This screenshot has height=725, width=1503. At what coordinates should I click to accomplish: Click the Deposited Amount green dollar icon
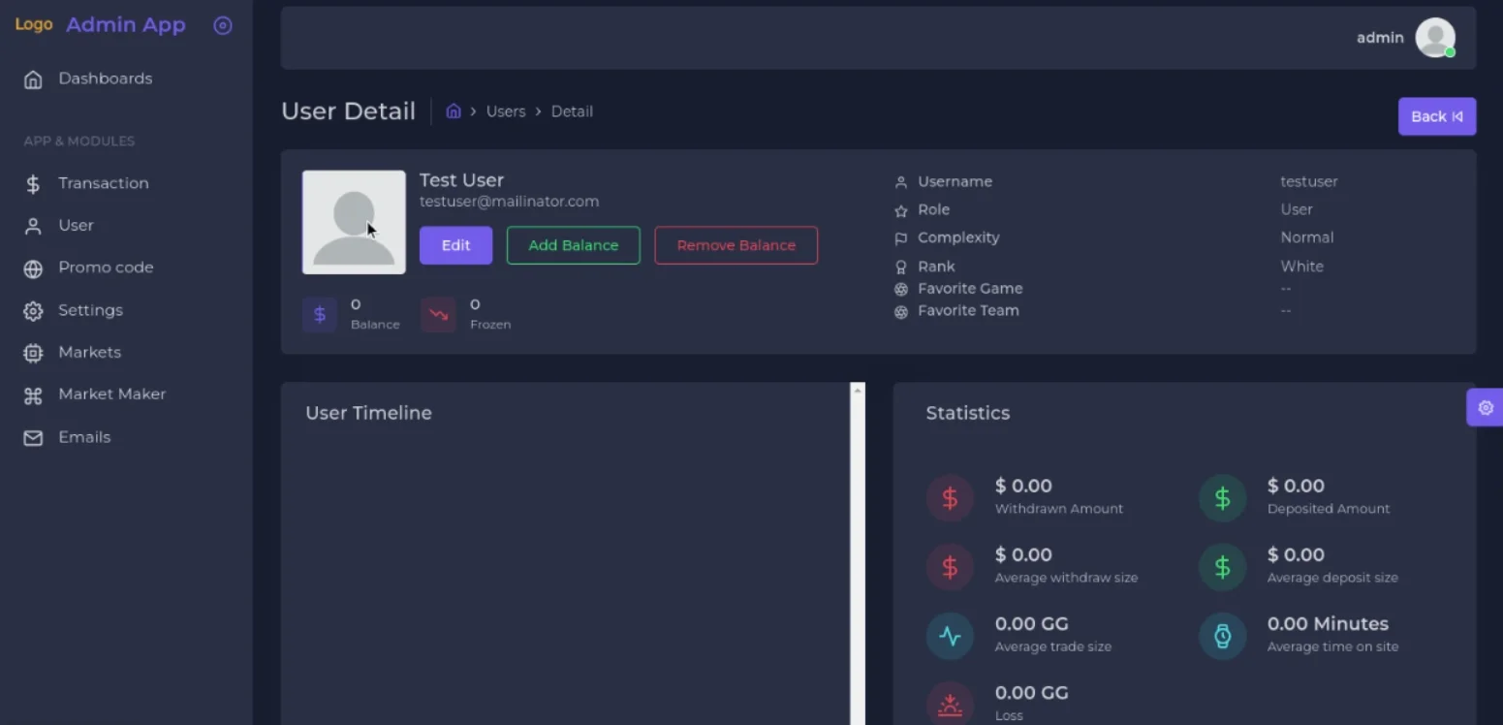1222,498
